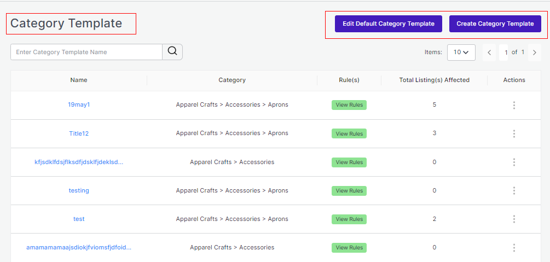
Task: View Rules for the test template
Action: (349, 219)
